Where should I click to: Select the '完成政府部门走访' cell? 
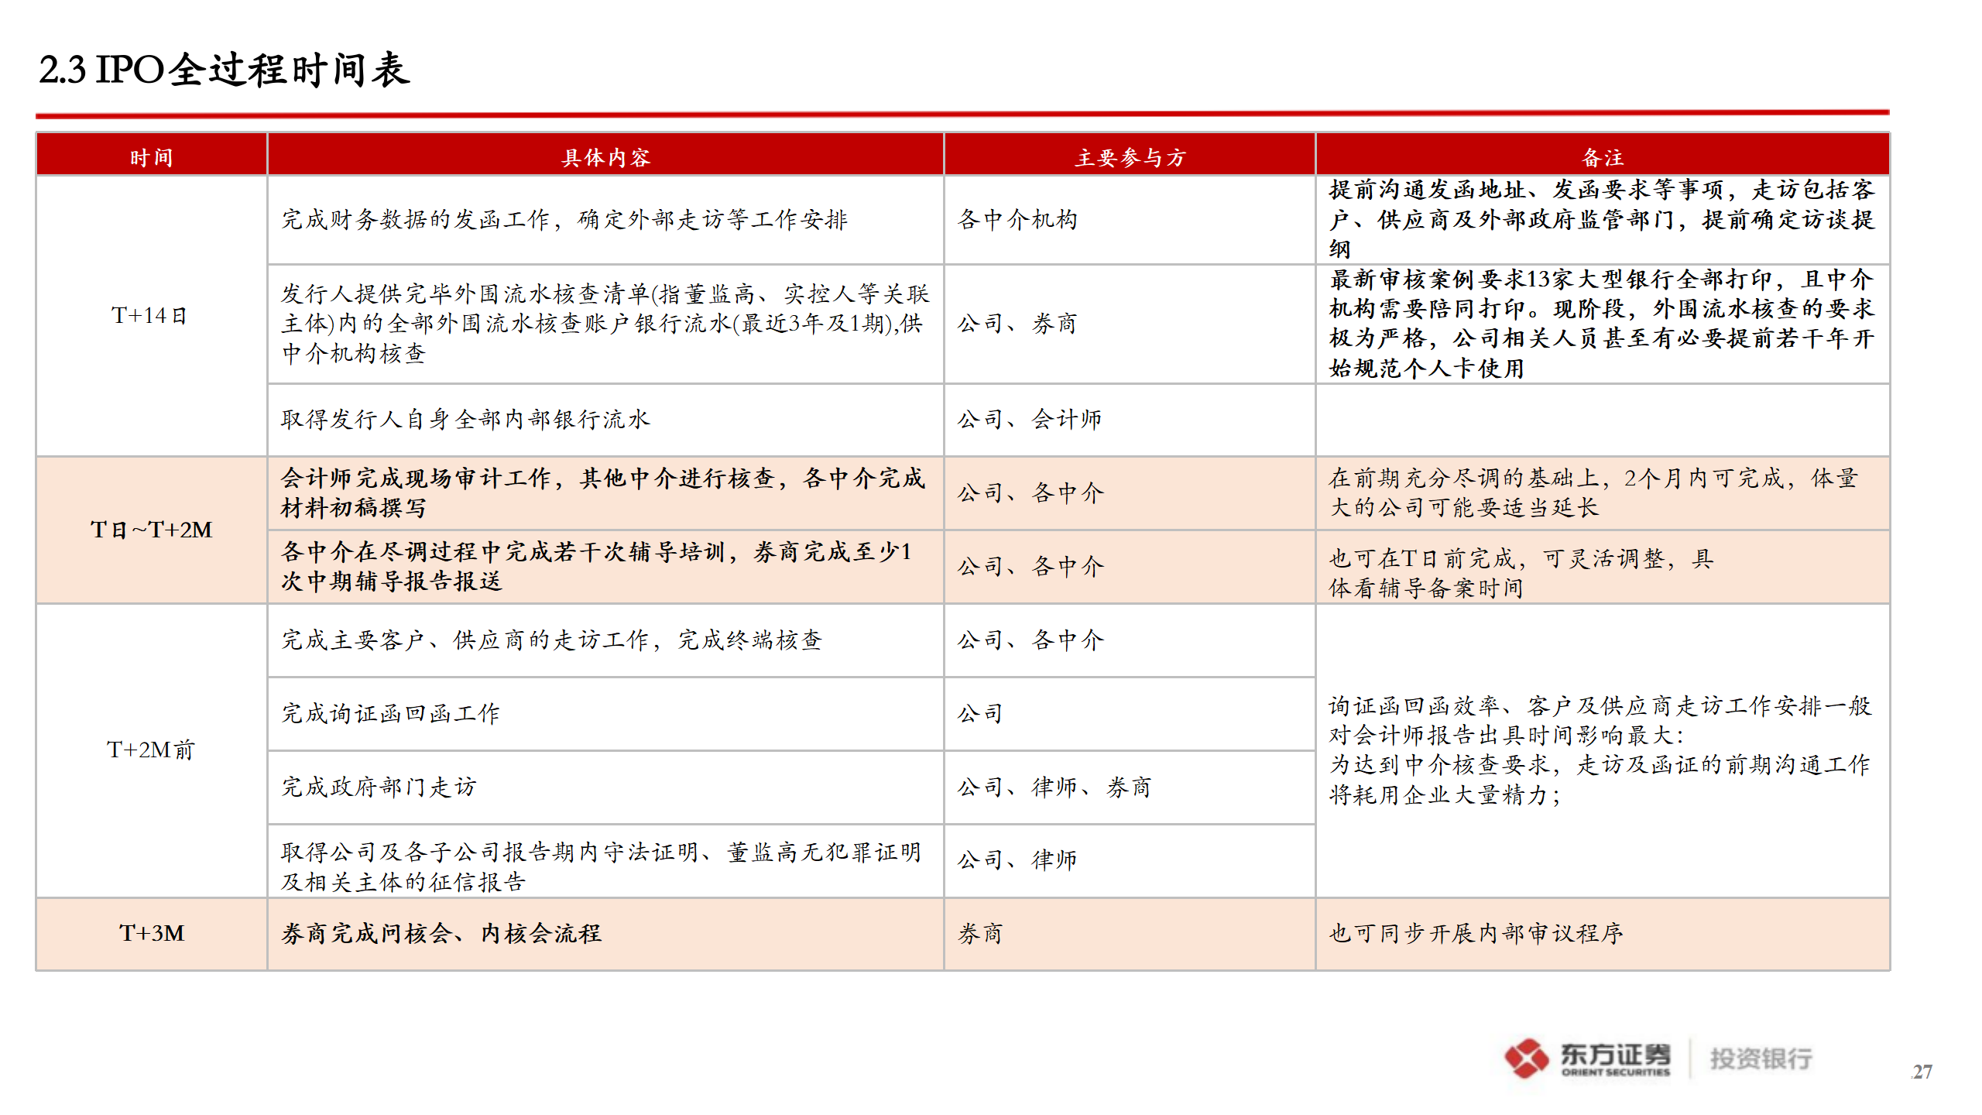point(605,787)
